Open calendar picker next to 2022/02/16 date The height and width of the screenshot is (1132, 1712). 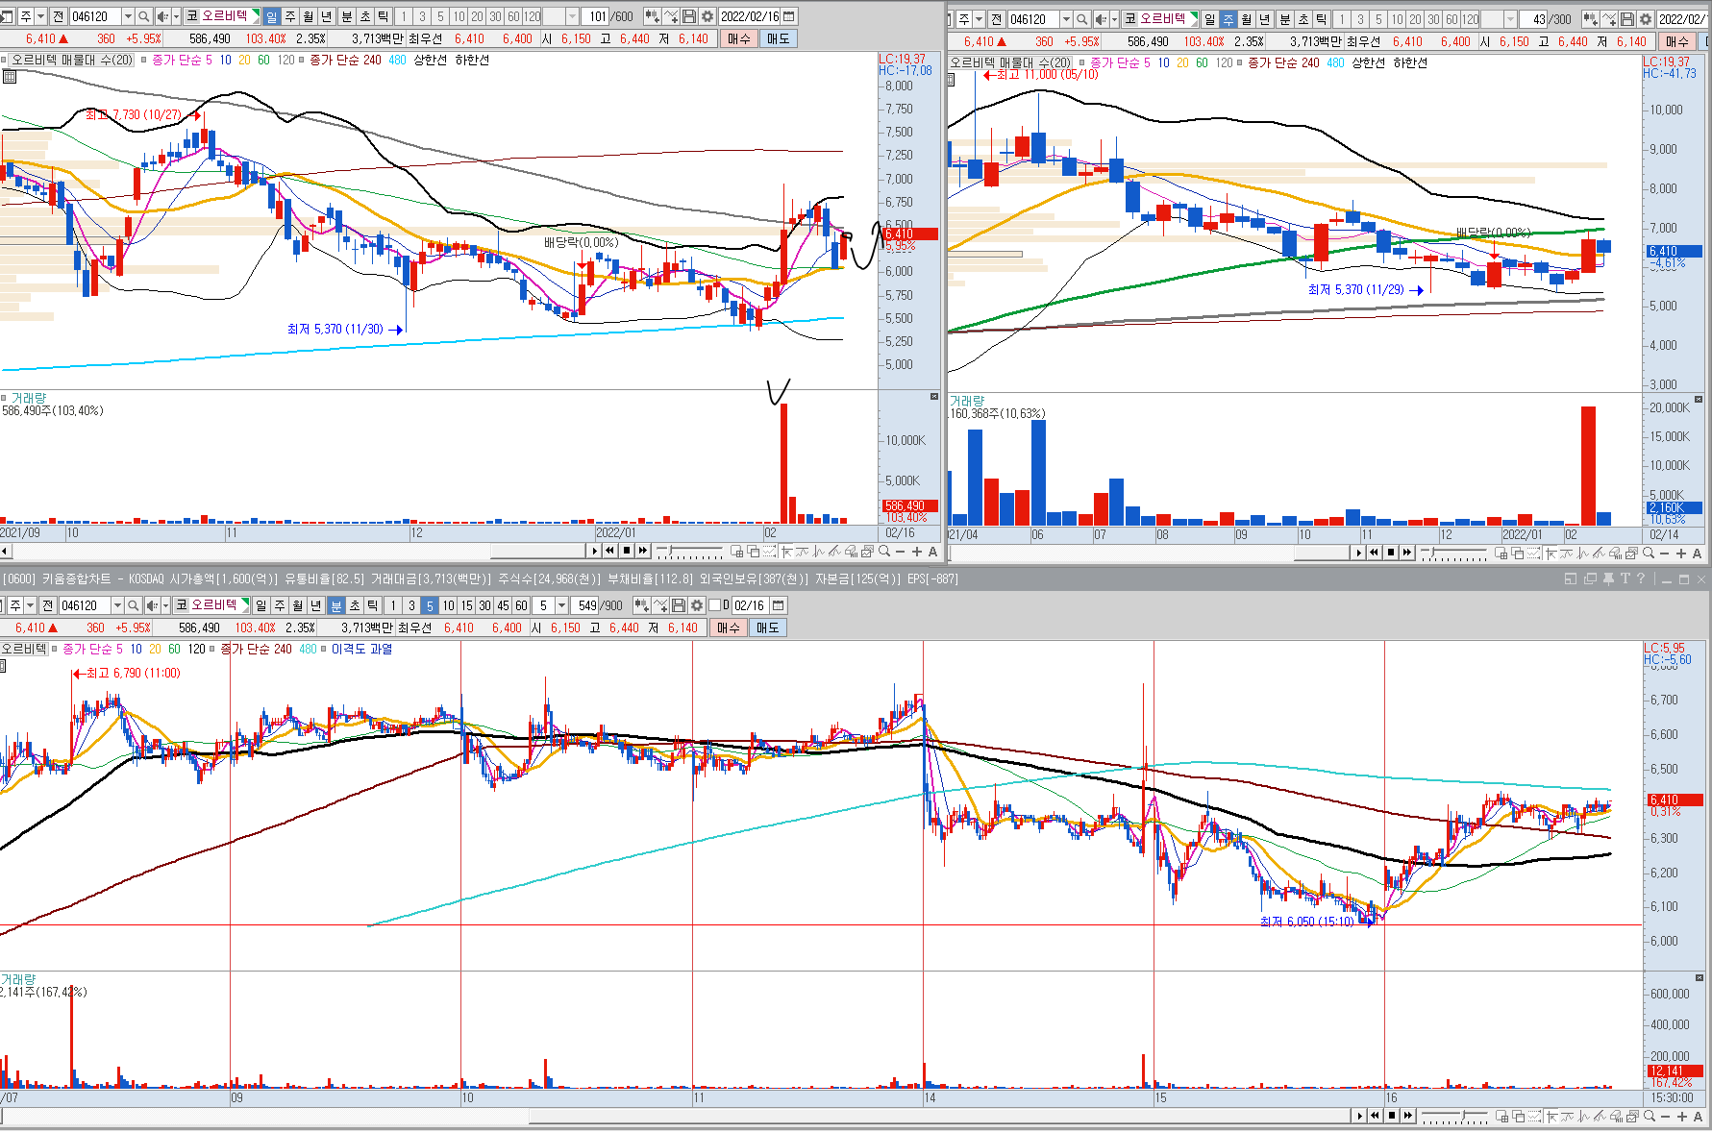(x=789, y=16)
